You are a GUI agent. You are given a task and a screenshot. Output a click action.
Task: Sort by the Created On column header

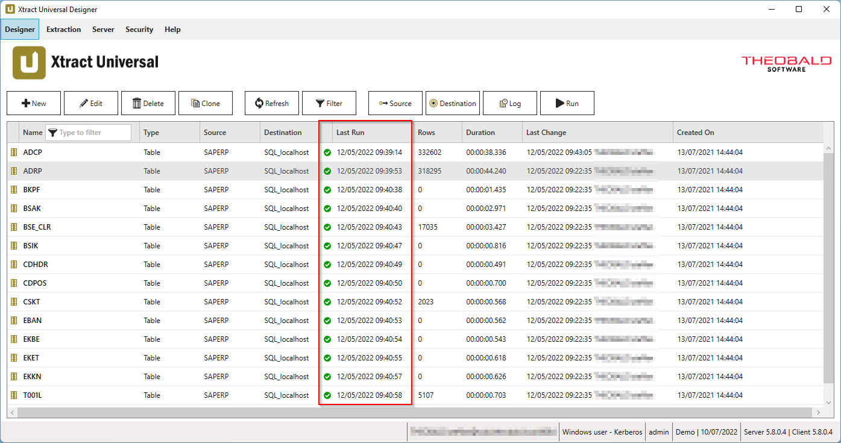tap(748, 133)
